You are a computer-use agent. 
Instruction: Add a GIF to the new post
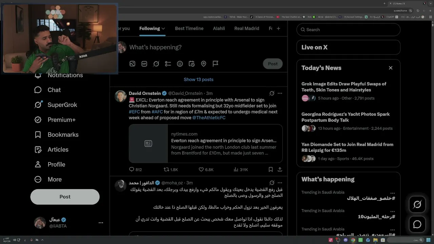coord(144,64)
